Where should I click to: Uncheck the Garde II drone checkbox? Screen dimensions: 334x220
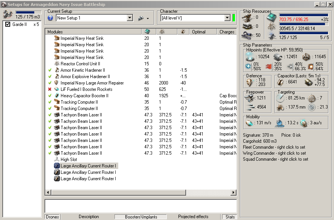point(8,24)
